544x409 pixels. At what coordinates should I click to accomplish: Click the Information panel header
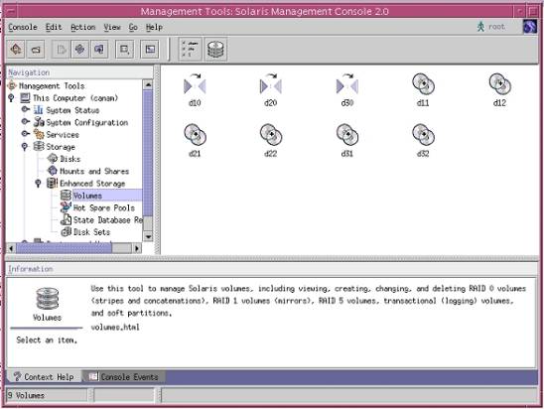[x=272, y=269]
